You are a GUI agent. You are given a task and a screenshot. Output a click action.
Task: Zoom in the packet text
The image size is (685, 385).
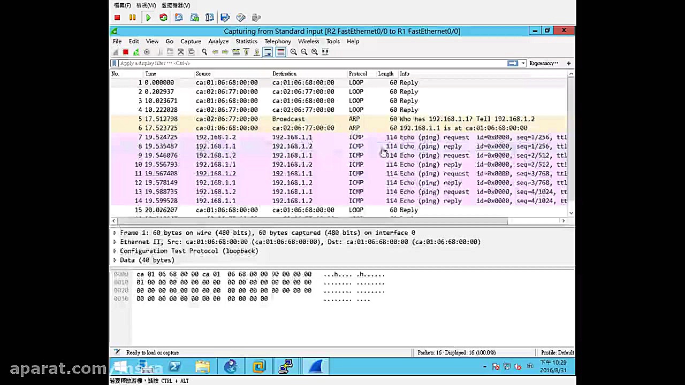pyautogui.click(x=293, y=52)
